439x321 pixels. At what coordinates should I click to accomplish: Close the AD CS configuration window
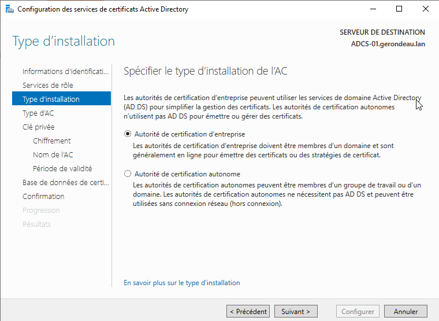coord(426,9)
